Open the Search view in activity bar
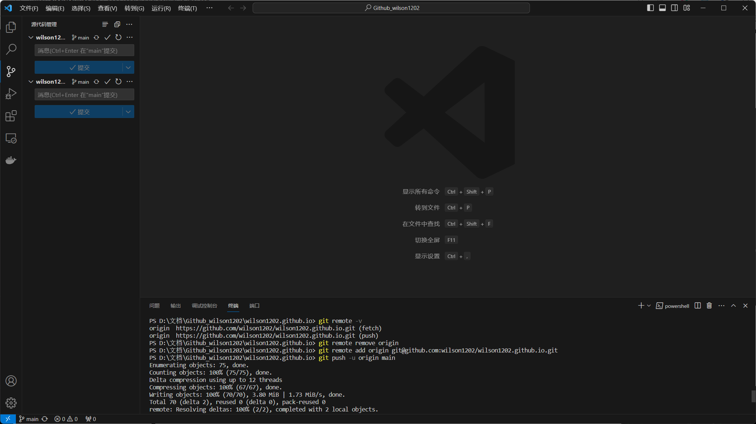 11,49
